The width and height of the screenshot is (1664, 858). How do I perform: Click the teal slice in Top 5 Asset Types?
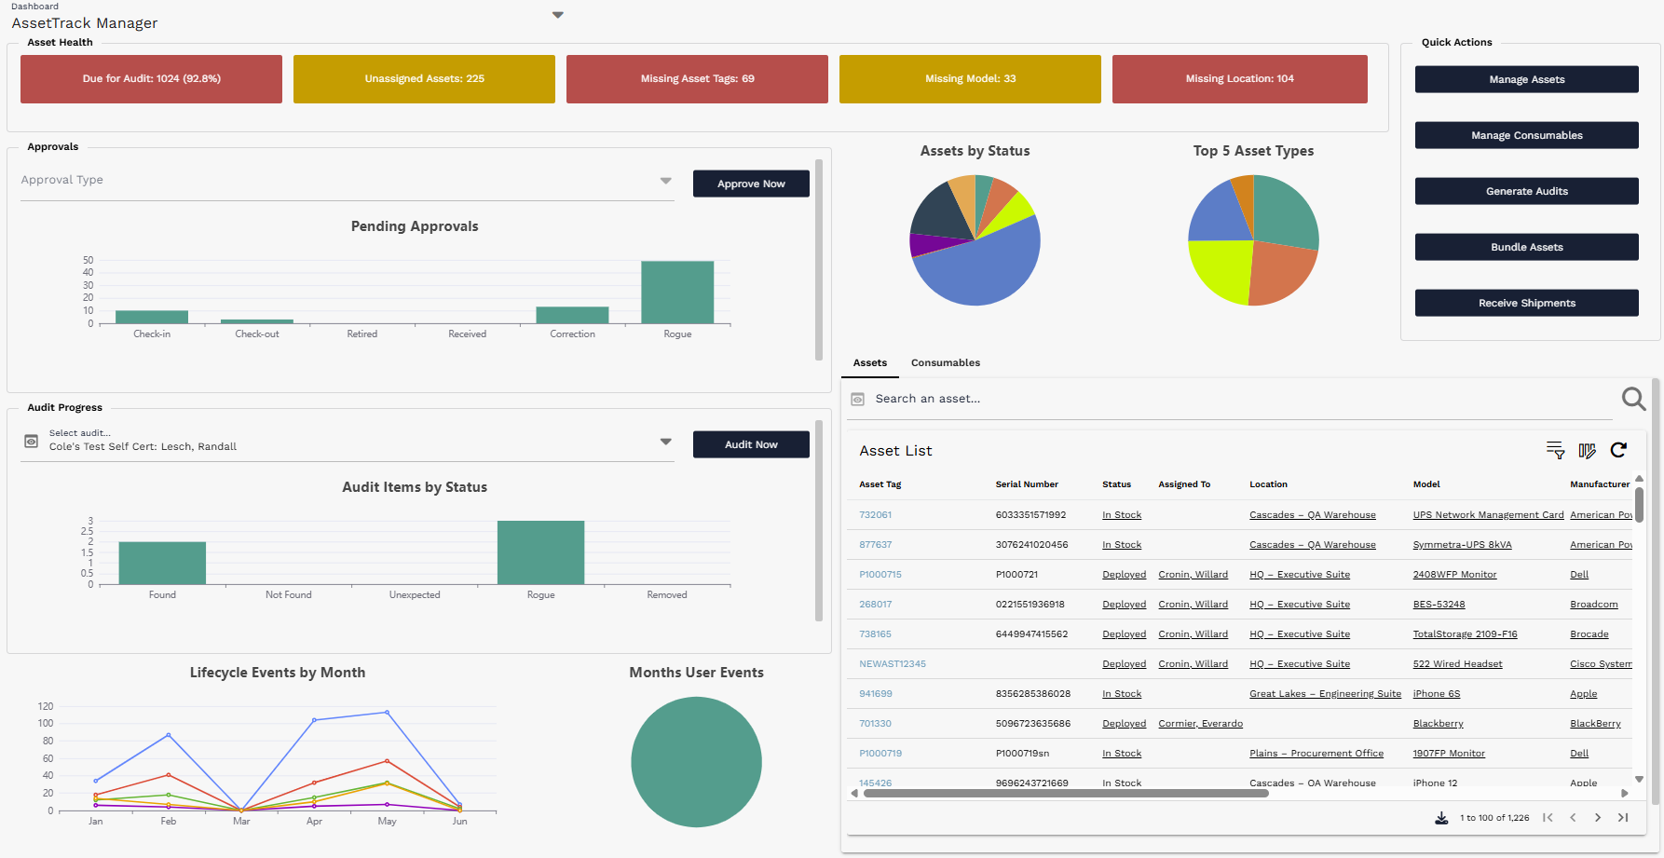(x=1286, y=212)
